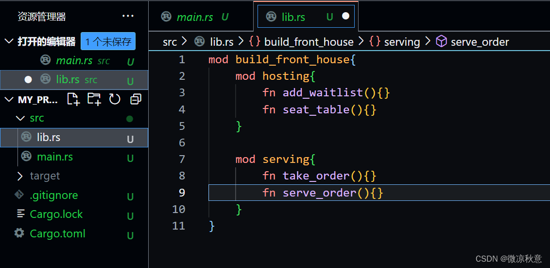The height and width of the screenshot is (268, 550).
Task: Click the green modified dot beside src
Action: point(130,119)
